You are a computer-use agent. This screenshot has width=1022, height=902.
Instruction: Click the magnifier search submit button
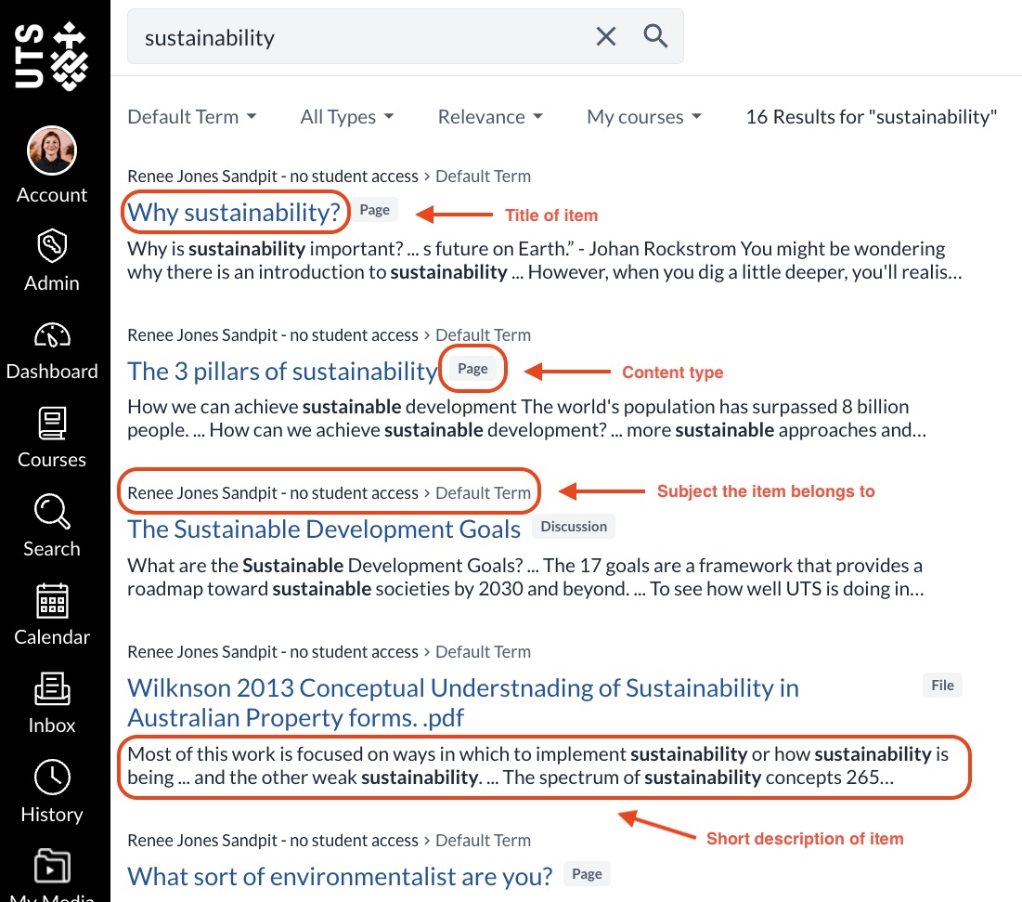point(655,37)
